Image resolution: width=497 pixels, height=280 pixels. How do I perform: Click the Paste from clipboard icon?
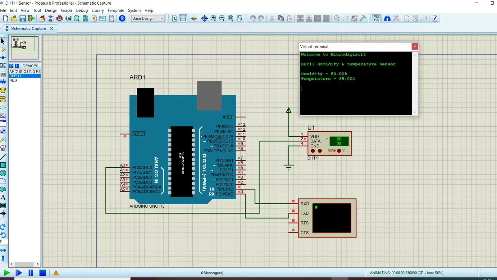(x=290, y=18)
